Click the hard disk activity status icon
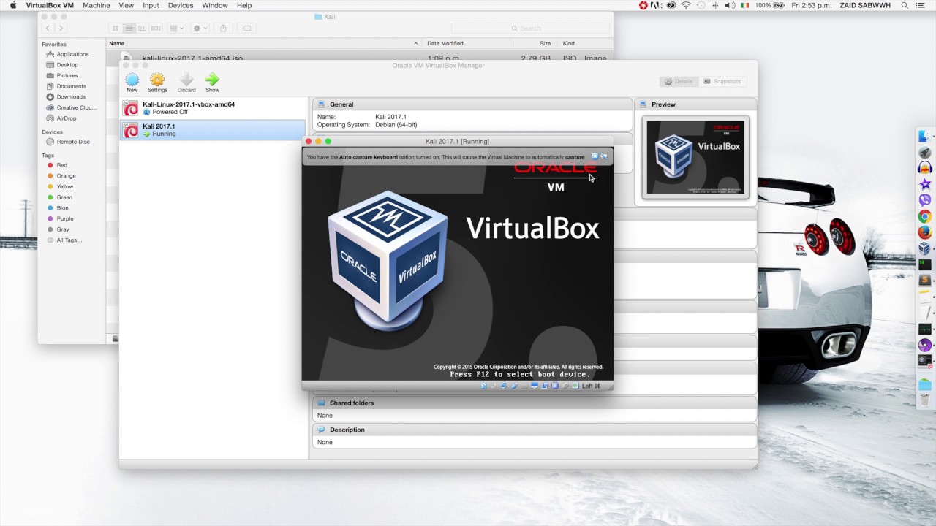This screenshot has height=526, width=936. [x=483, y=386]
